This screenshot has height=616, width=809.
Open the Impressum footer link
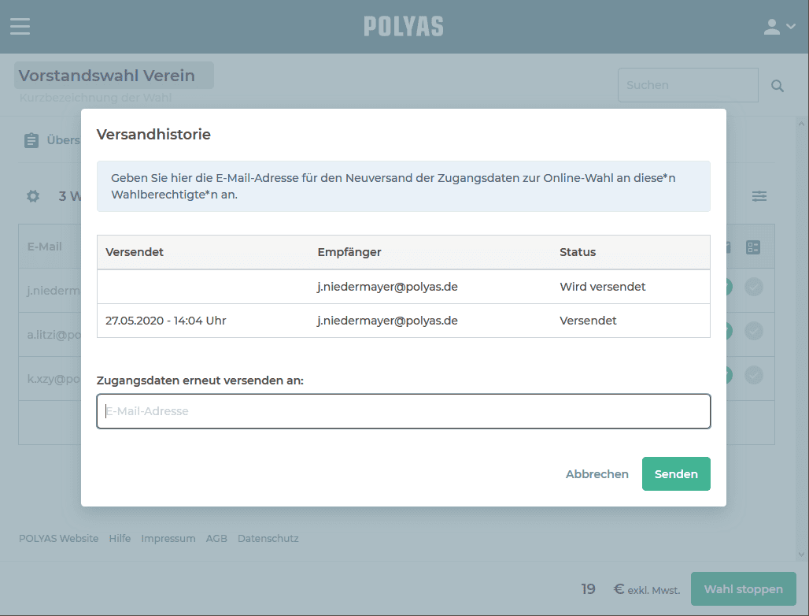[168, 539]
